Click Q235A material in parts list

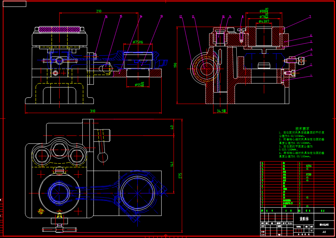point(309,166)
